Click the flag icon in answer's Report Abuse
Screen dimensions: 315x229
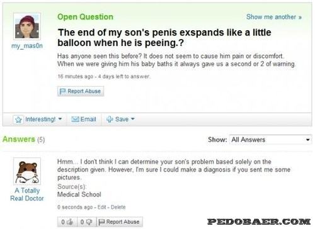[x=101, y=221]
